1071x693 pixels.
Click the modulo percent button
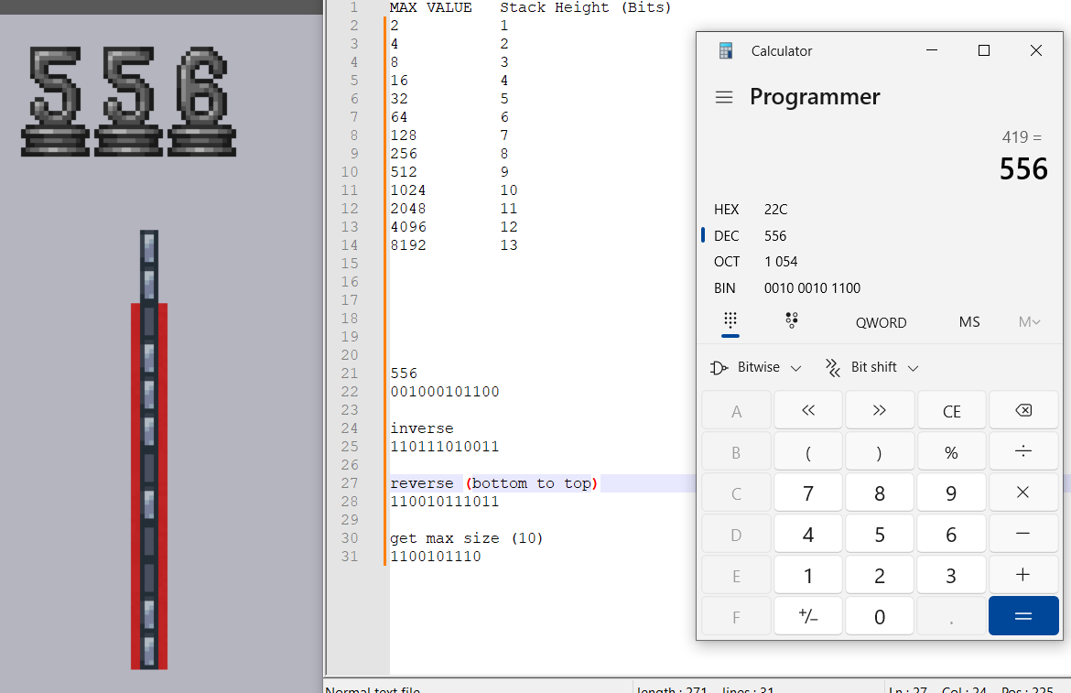951,451
